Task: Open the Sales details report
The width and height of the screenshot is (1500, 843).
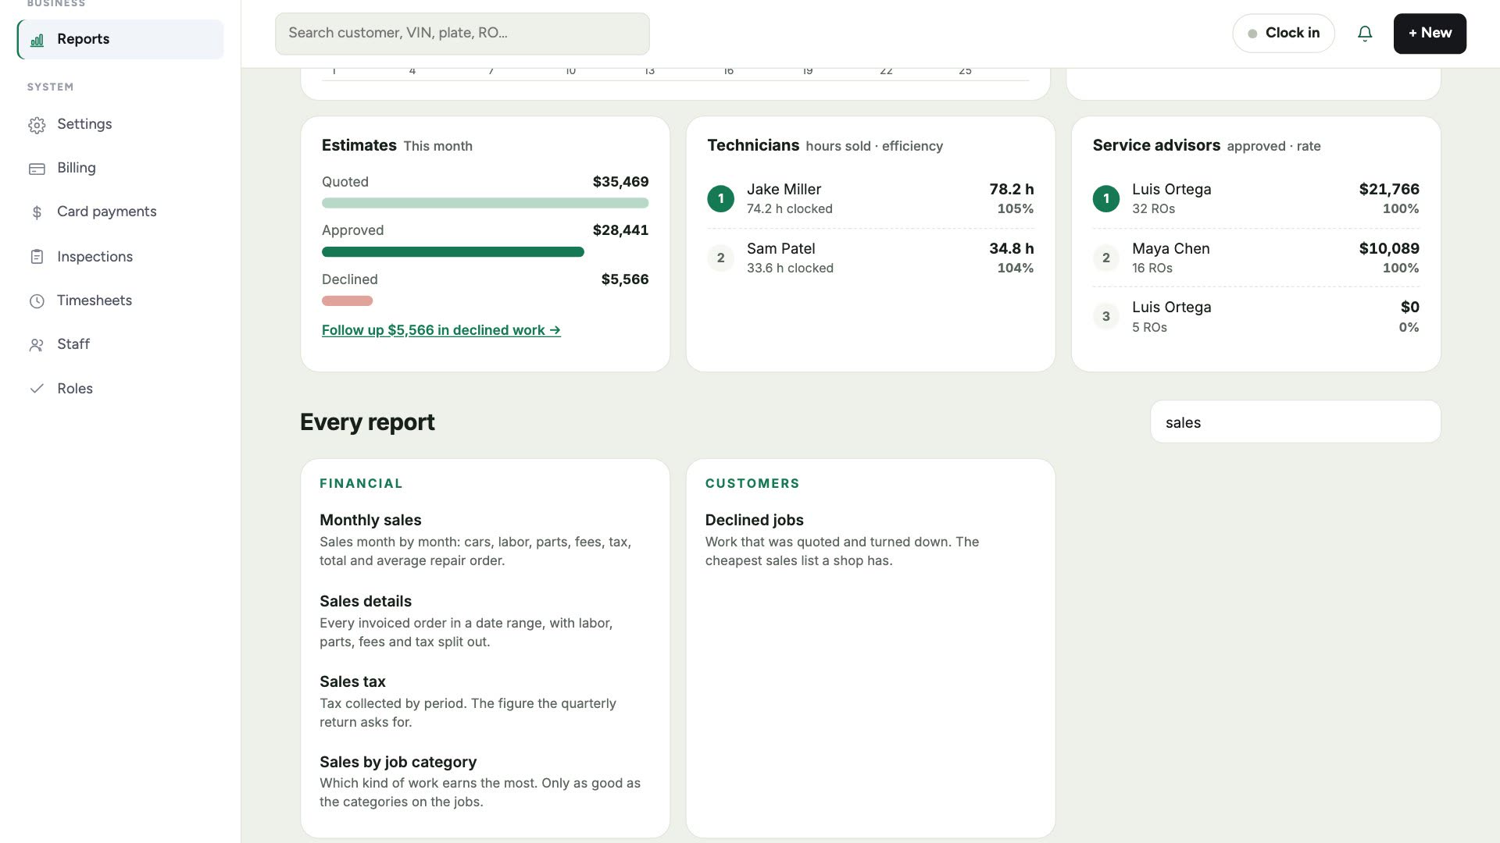Action: tap(366, 602)
